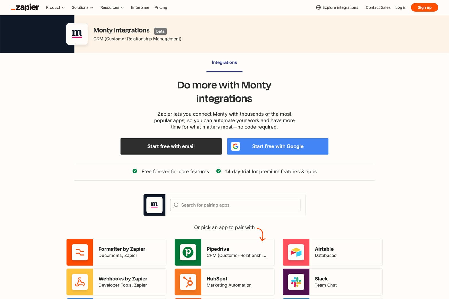The width and height of the screenshot is (449, 299).
Task: Expand the Product menu
Action: [55, 7]
